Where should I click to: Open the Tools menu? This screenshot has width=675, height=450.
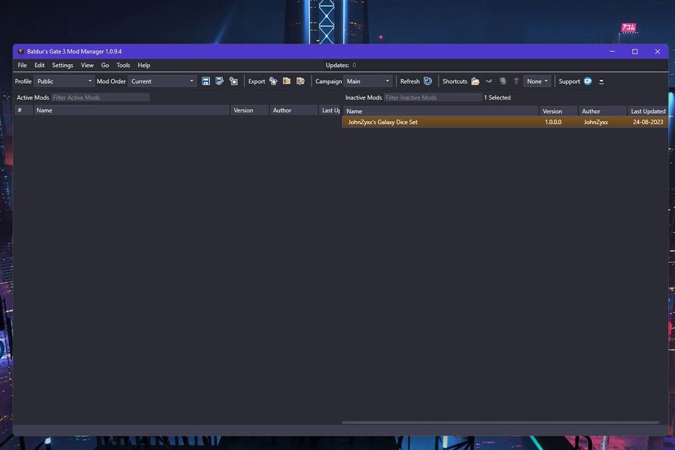tap(123, 65)
